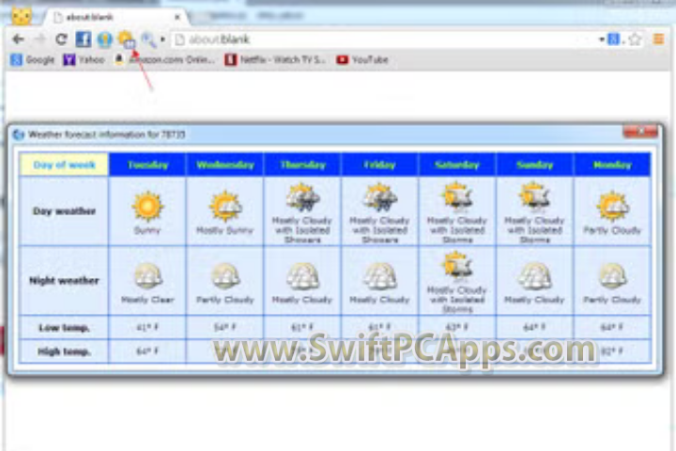The width and height of the screenshot is (676, 451).
Task: Click the Friday column header
Action: [380, 164]
